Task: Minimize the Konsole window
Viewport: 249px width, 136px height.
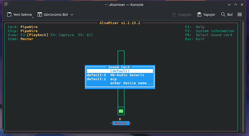Action: tap(229, 5)
